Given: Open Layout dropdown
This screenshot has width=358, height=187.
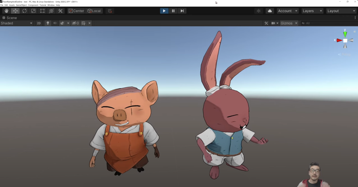Looking at the screenshot, I should coord(341,11).
